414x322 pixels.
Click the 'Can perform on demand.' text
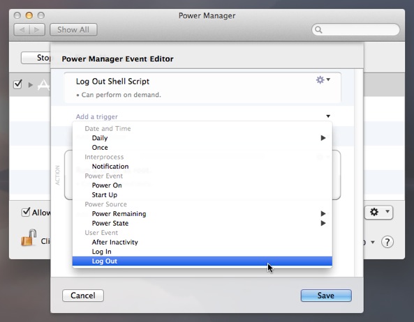[x=121, y=95]
